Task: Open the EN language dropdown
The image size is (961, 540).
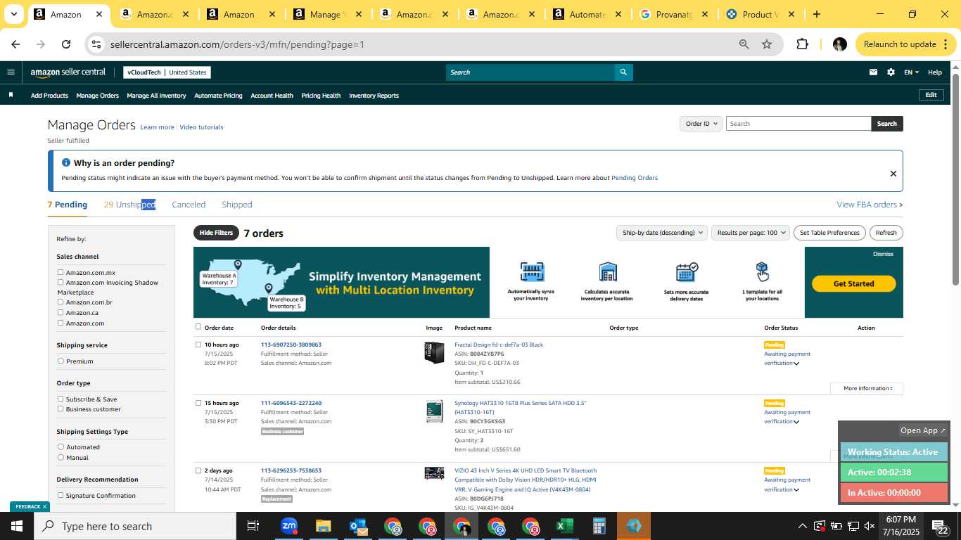Action: pyautogui.click(x=911, y=72)
